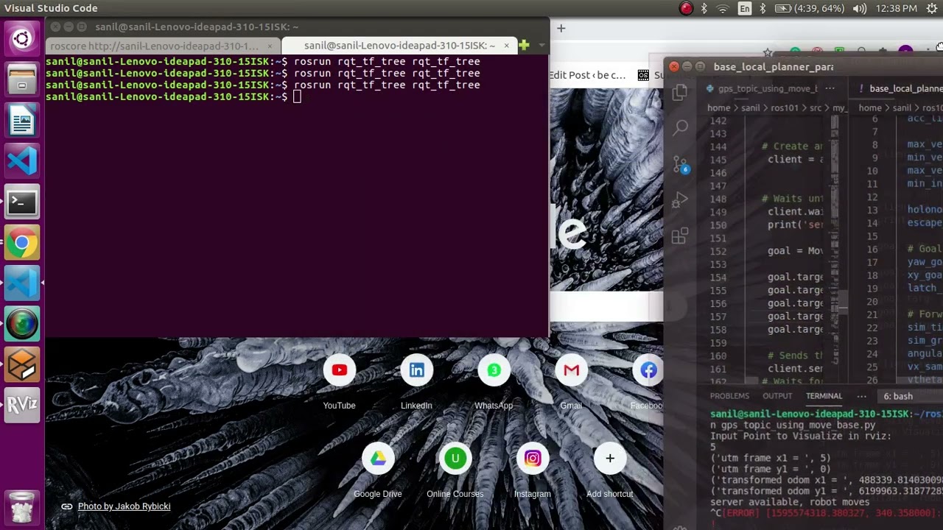
Task: Open the sound volume indicator
Action: coord(860,9)
